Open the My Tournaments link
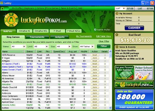 [x=84, y=36]
